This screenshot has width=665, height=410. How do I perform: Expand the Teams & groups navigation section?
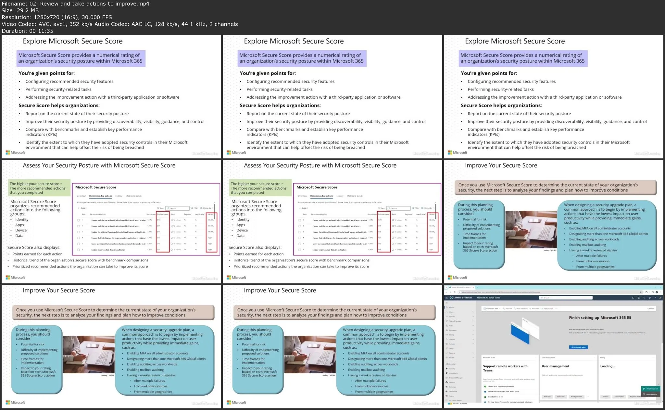(473, 321)
